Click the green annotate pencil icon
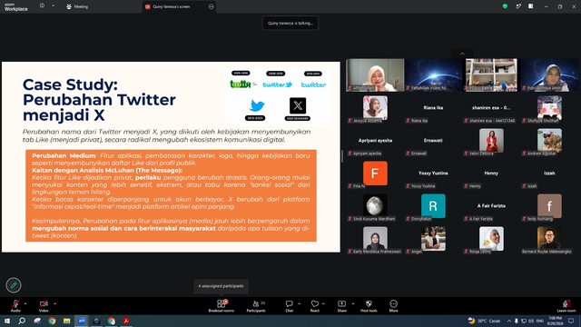 (14, 285)
